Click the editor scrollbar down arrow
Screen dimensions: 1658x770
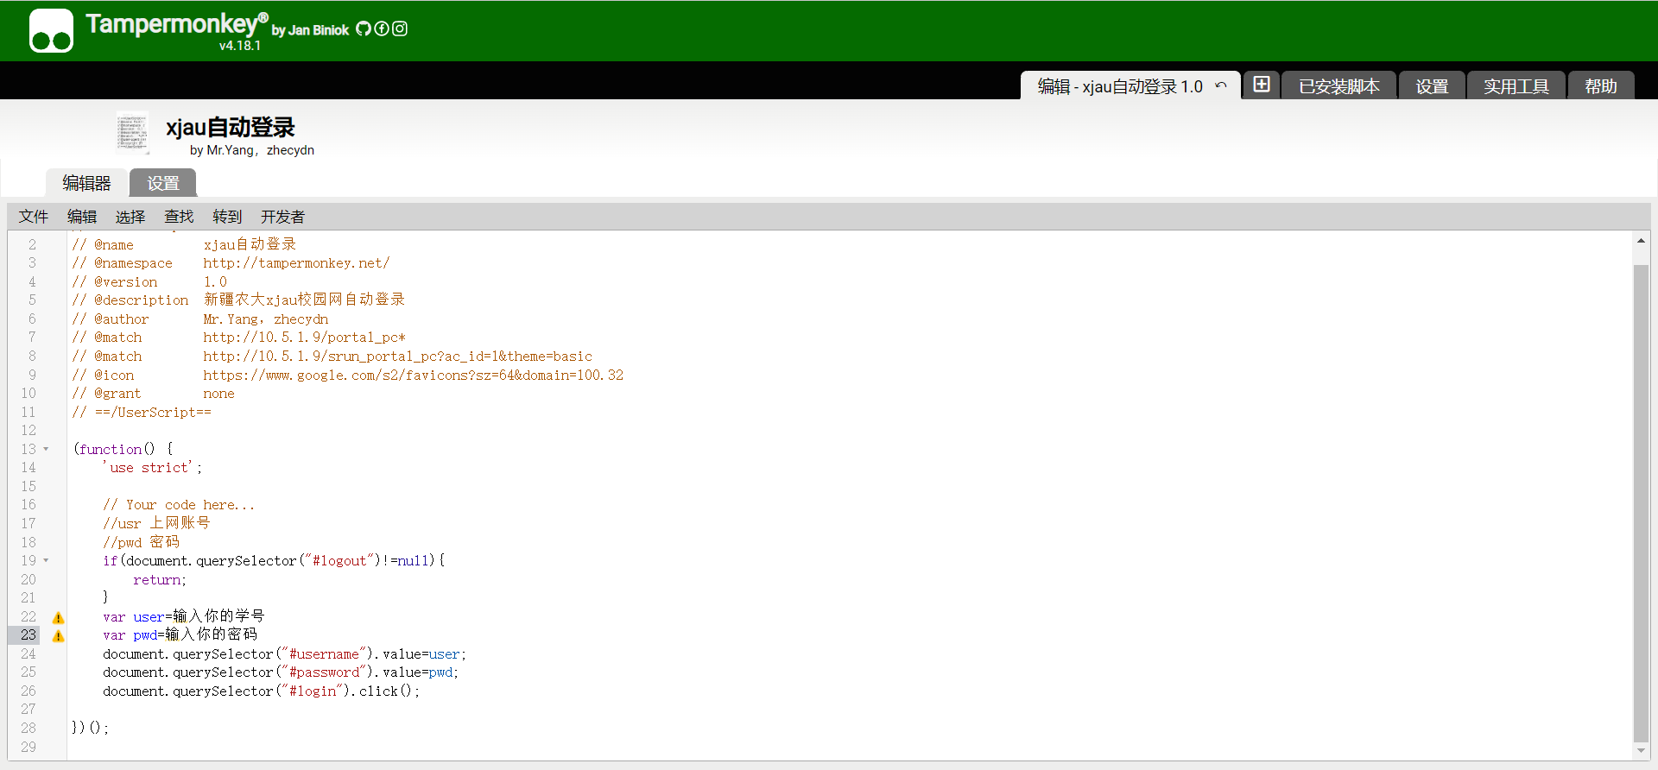pyautogui.click(x=1641, y=751)
